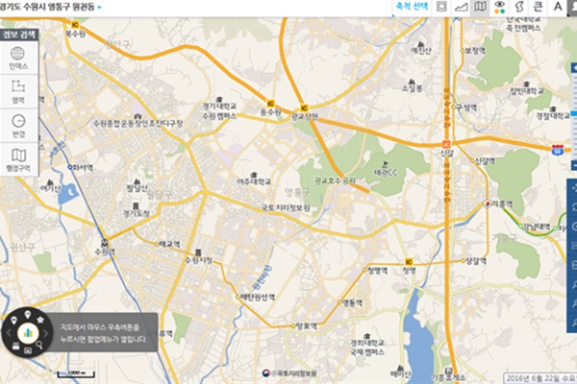Rotate radial menu with right chevron
577x384 pixels.
coord(46,333)
